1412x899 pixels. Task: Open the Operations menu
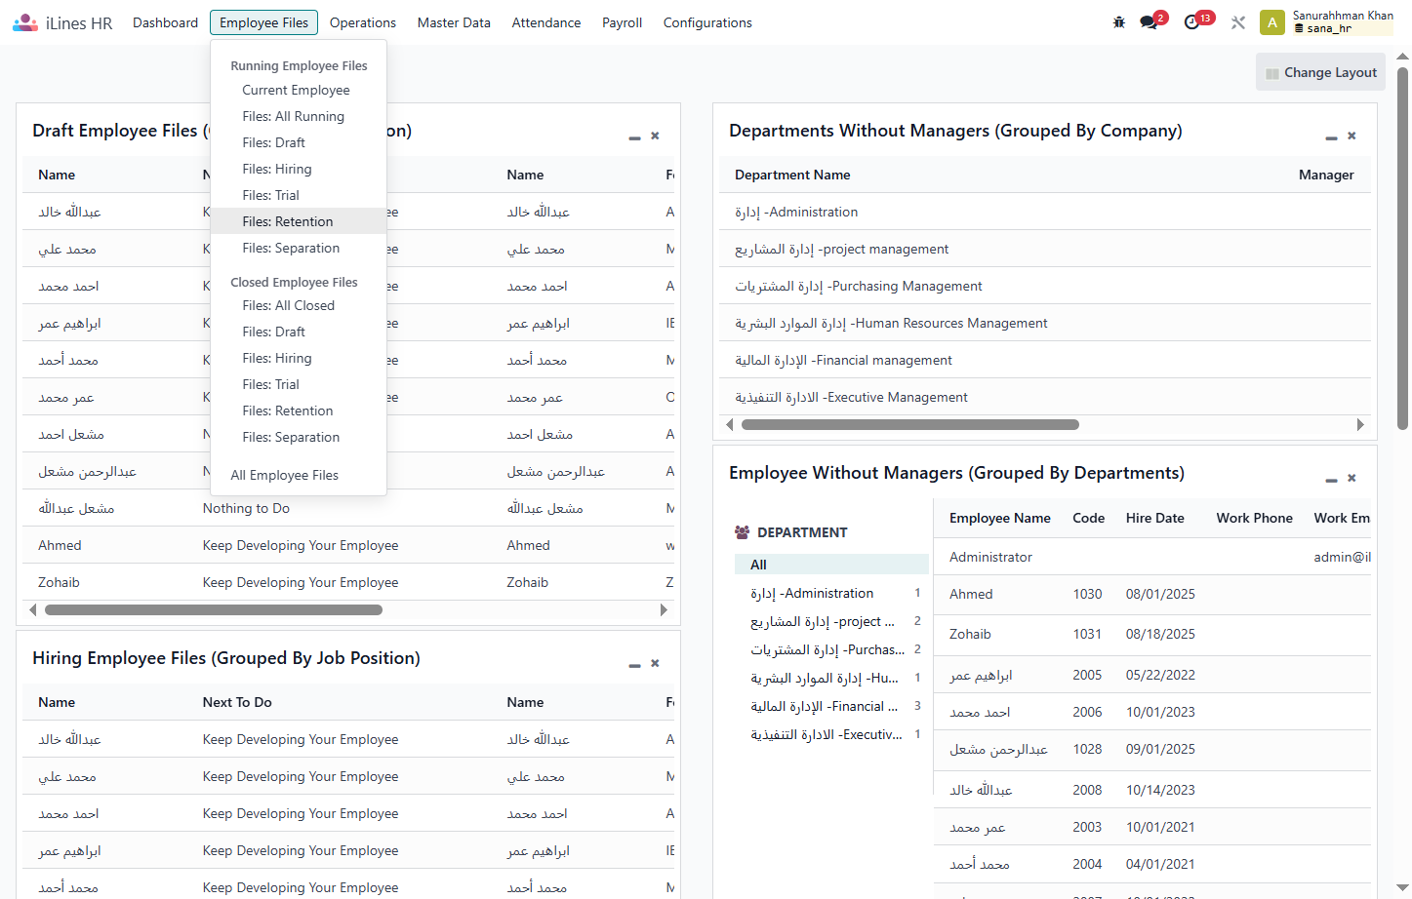363,22
